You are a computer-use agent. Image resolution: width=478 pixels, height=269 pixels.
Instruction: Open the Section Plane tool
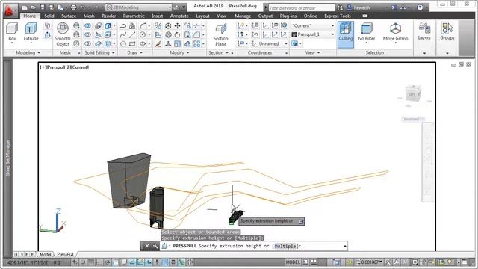tap(221, 34)
